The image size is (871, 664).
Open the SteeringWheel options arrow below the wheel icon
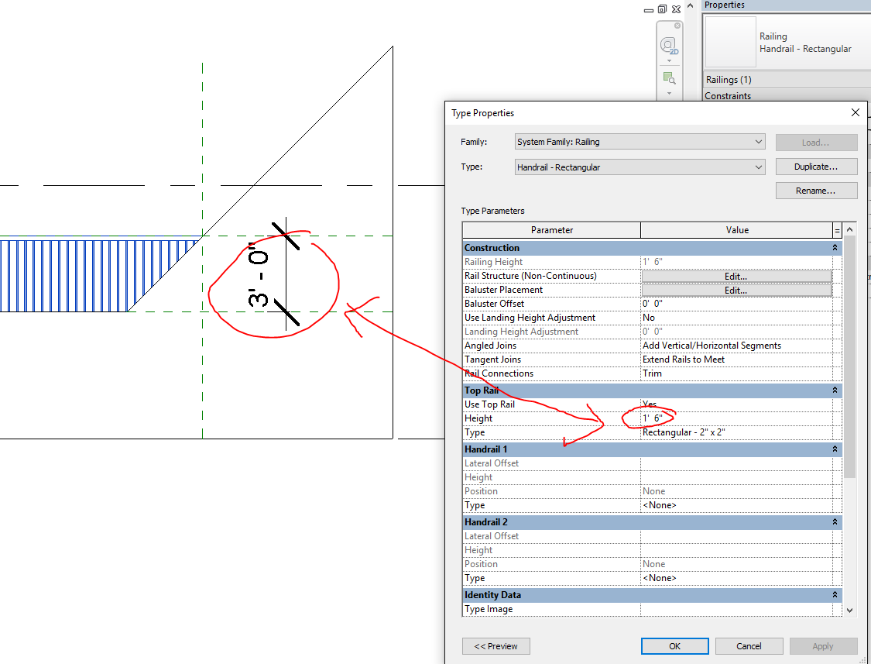[667, 59]
